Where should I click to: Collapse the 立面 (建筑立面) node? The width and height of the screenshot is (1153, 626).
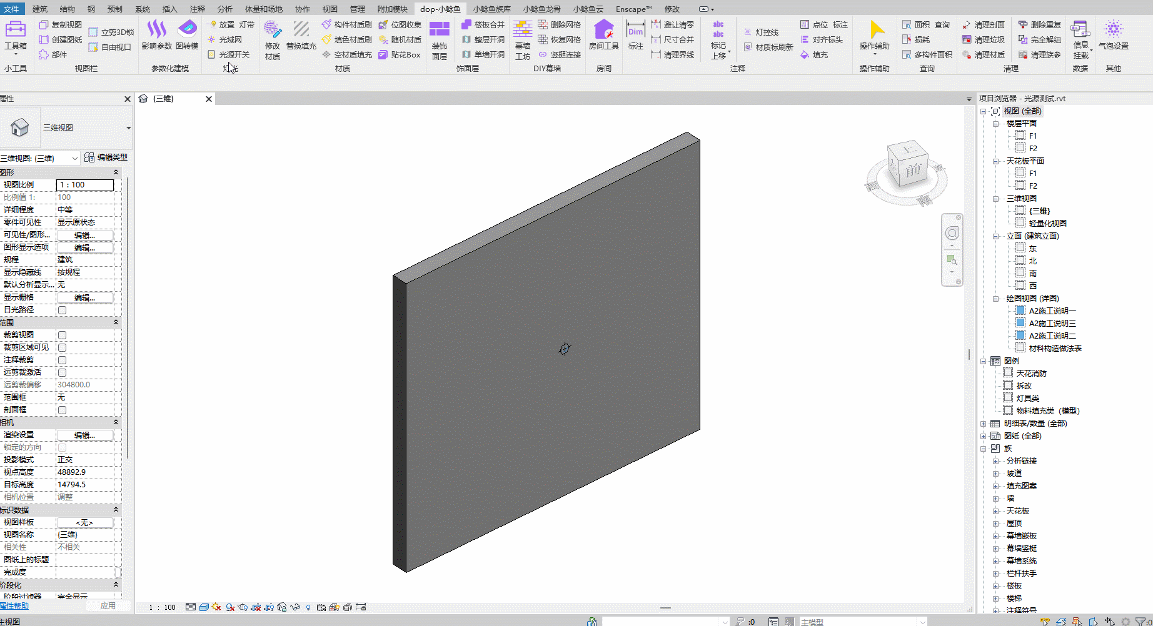[995, 236]
